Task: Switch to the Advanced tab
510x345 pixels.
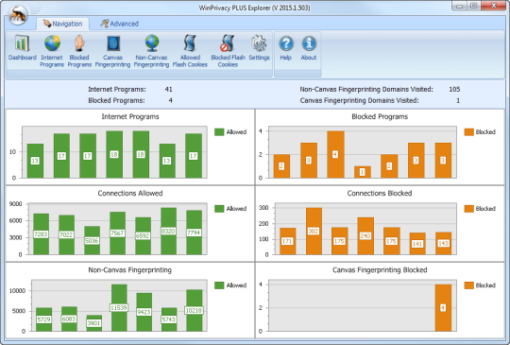Action: tap(119, 24)
